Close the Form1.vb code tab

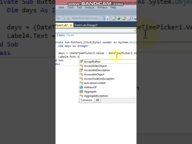(71, 25)
